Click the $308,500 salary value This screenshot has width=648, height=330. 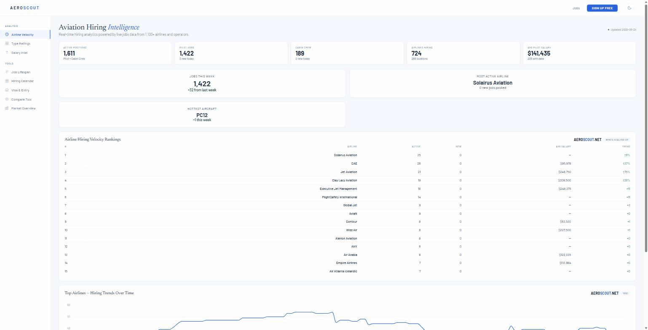pyautogui.click(x=565, y=180)
